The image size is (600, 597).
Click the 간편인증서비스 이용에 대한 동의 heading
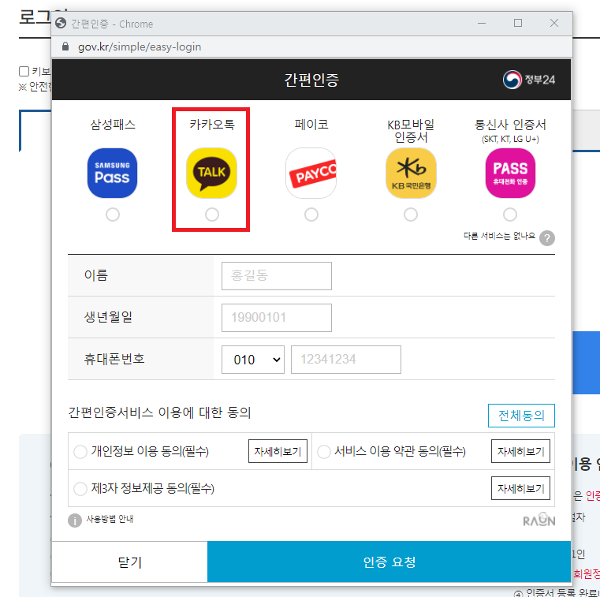point(159,412)
